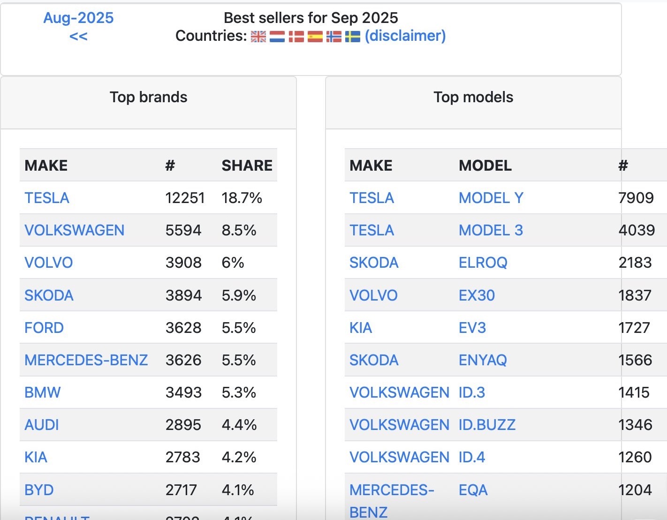Open VOLKSWAGEN in the Top brands table
The image size is (667, 520).
pyautogui.click(x=74, y=230)
